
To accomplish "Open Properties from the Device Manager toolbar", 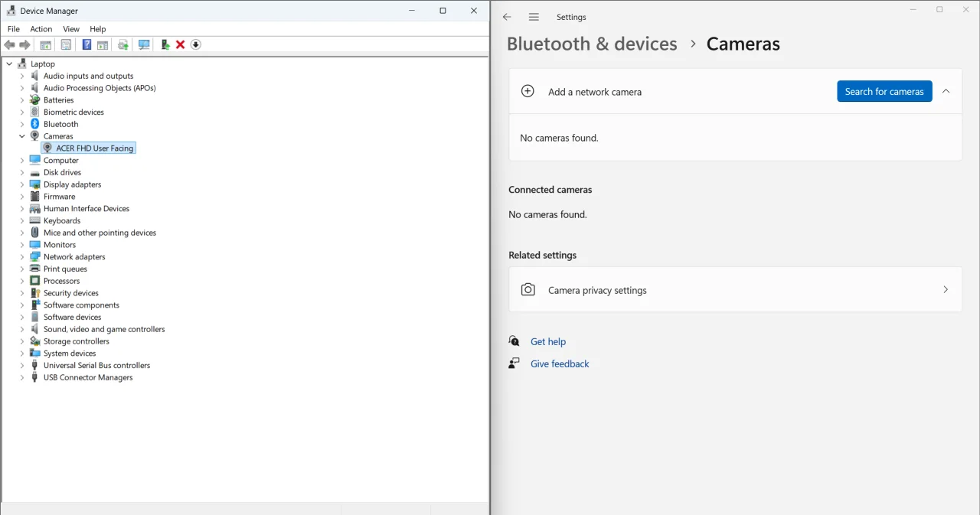I will 67,45.
